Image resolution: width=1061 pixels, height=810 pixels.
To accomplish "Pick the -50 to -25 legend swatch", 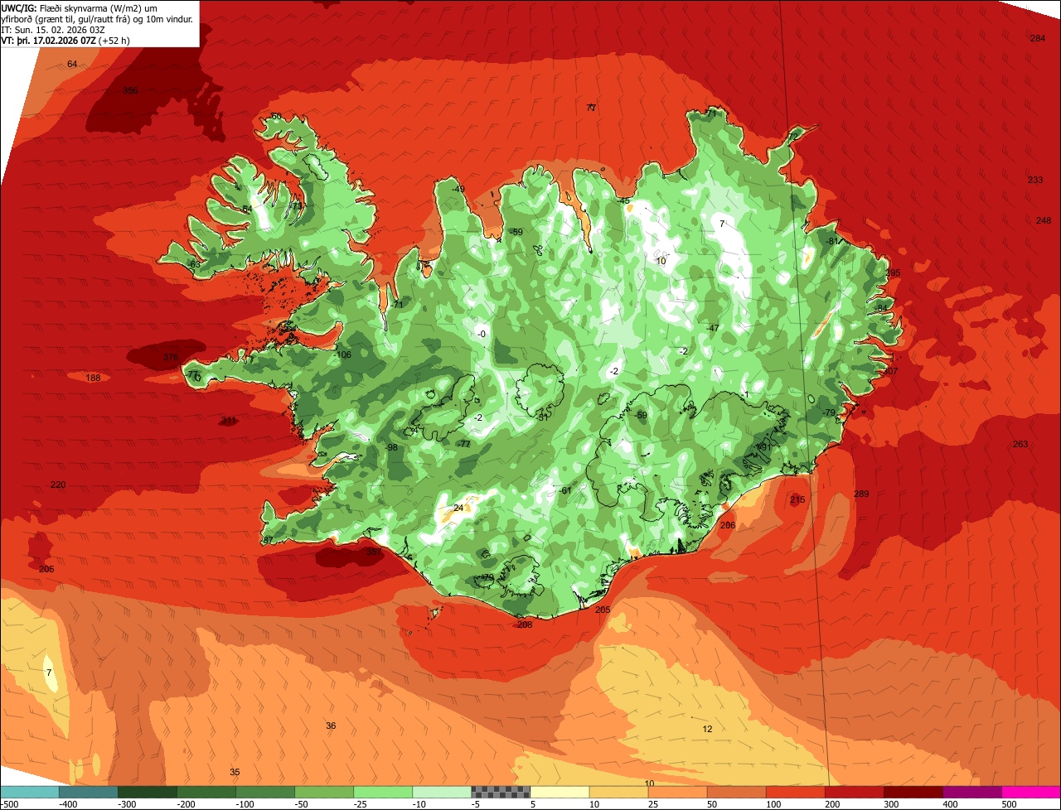I will 324,792.
